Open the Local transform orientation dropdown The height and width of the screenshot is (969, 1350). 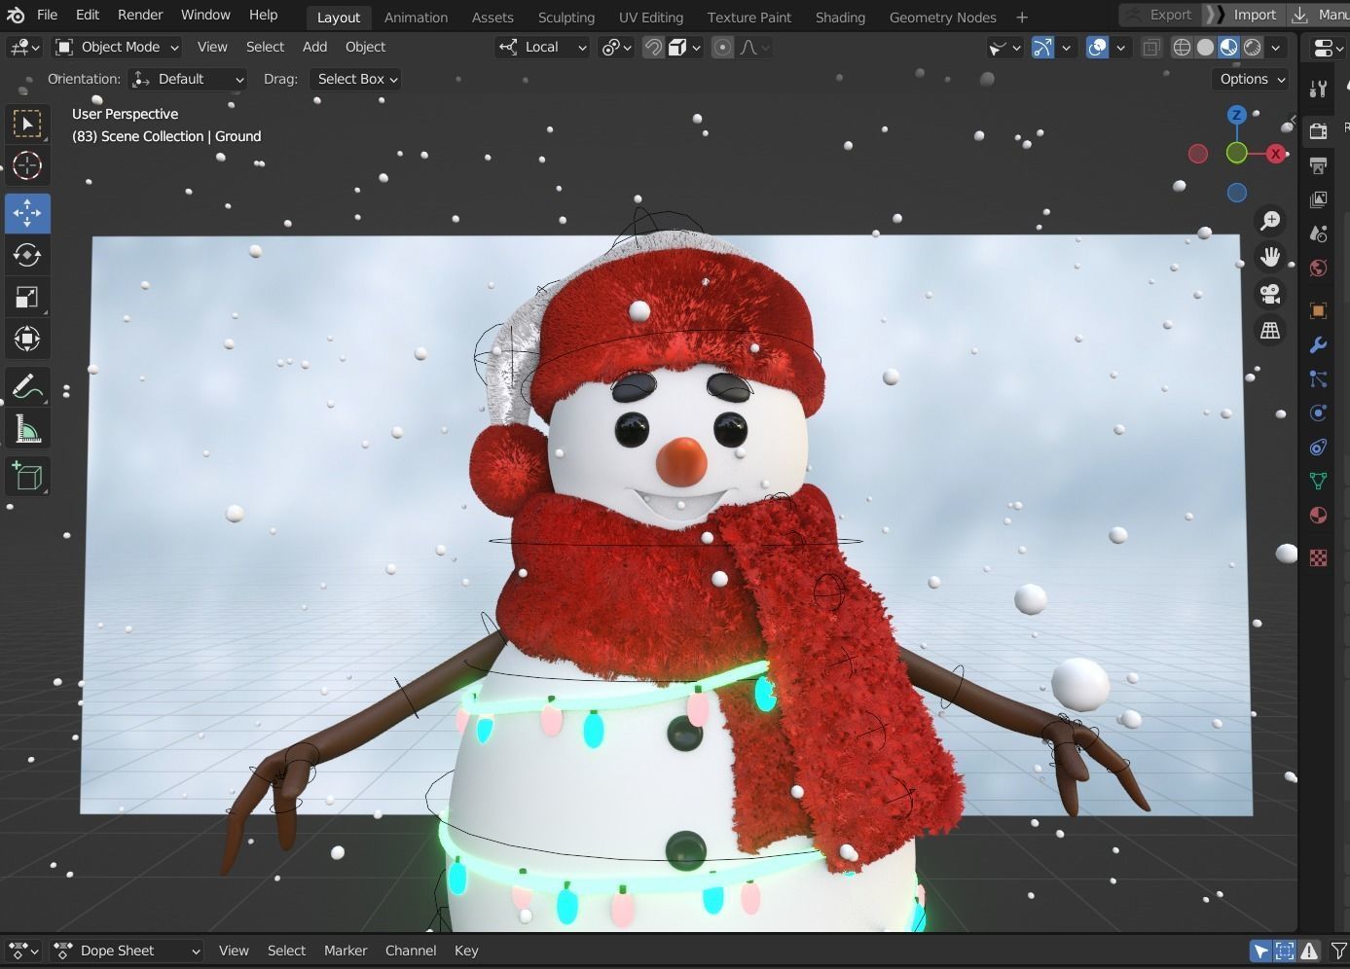point(542,47)
